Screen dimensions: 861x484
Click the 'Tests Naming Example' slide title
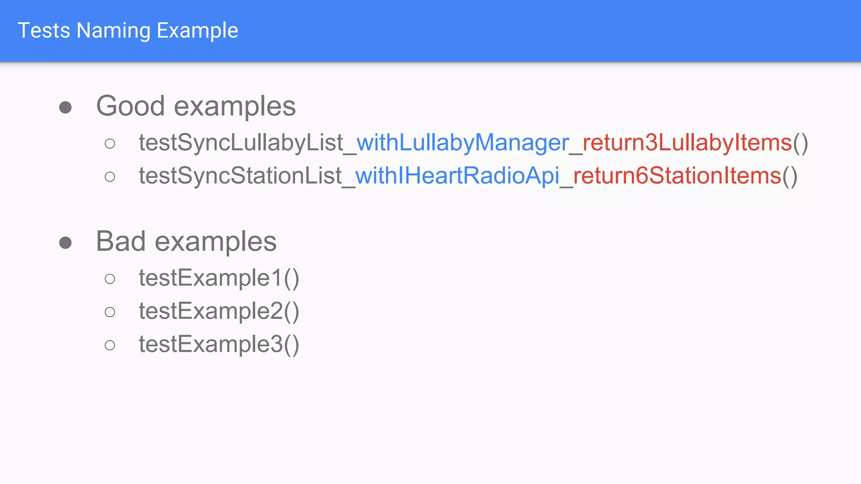click(x=128, y=31)
